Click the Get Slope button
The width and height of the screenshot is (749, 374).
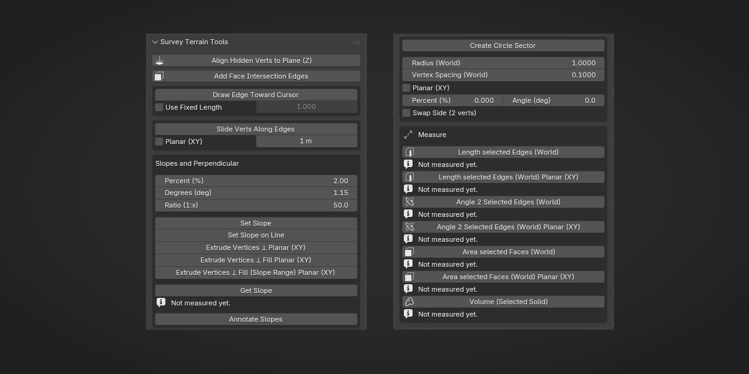[256, 290]
